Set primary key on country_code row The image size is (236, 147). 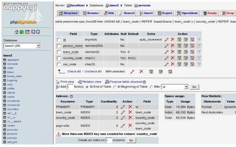pyautogui.click(x=179, y=58)
